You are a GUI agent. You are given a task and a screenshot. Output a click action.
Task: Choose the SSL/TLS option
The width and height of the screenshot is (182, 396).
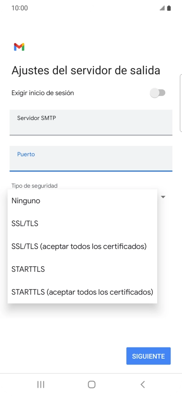click(82, 223)
